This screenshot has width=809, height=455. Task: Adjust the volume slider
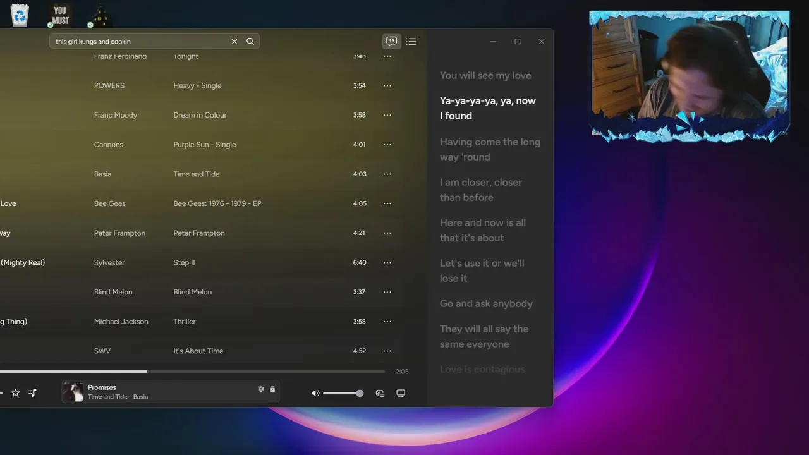point(343,393)
